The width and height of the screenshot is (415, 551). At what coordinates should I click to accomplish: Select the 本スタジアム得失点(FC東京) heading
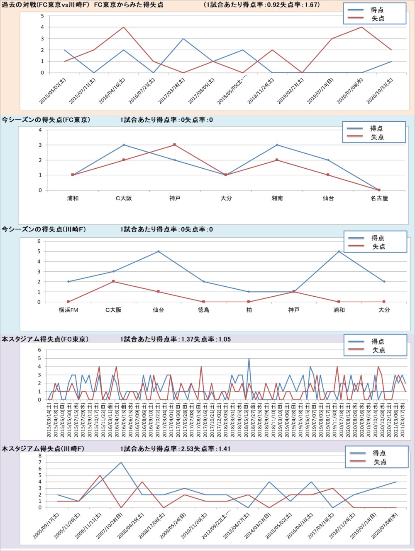pyautogui.click(x=45, y=339)
